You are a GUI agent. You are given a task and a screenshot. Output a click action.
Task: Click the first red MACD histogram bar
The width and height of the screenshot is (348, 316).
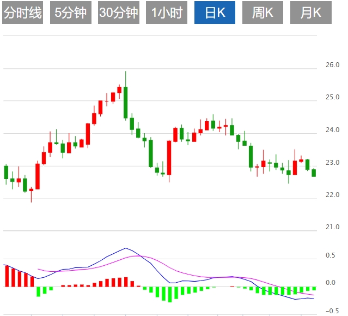(7, 276)
